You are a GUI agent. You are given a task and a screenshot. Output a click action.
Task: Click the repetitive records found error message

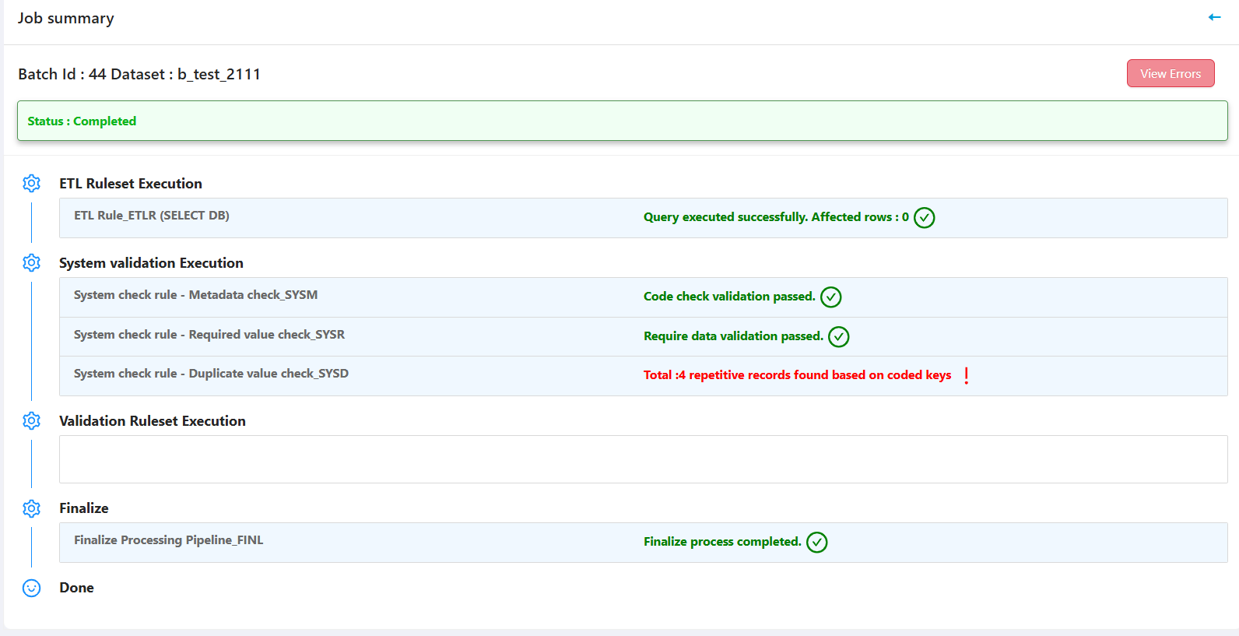(797, 375)
